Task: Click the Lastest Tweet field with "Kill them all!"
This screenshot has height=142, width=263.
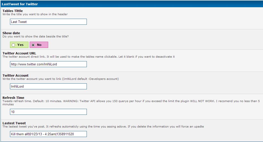Action: click(x=48, y=134)
